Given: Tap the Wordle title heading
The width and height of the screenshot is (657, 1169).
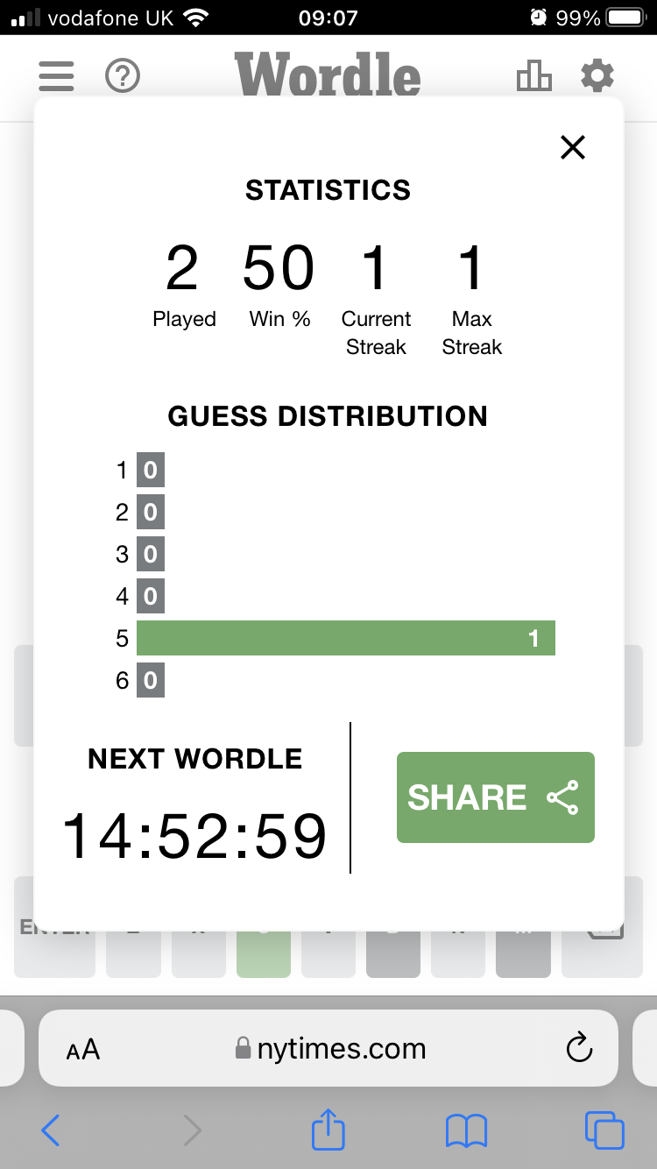Looking at the screenshot, I should 328,75.
